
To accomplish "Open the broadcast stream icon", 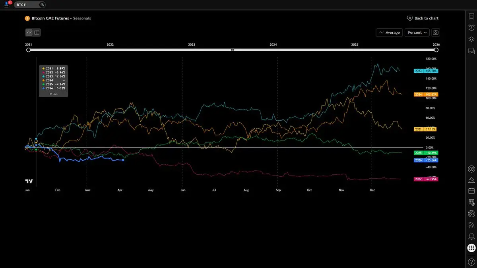I will [x=471, y=225].
